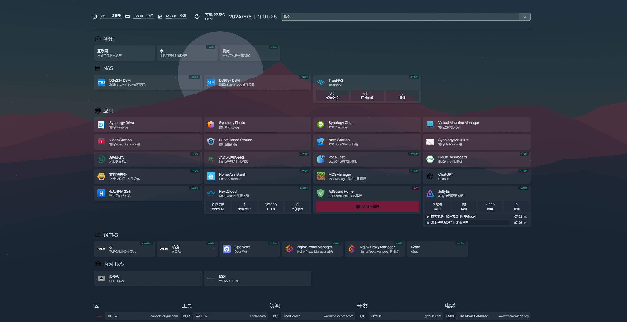This screenshot has width=627, height=322.
Task: Open Virtual Machine Manager icon
Action: 430,125
